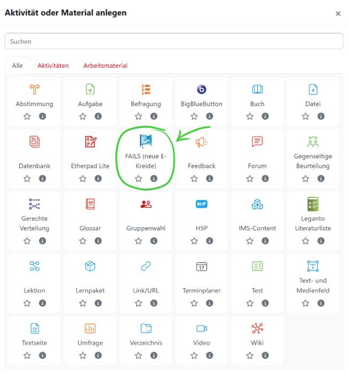The width and height of the screenshot is (348, 374).
Task: Select the Abstimmung activity icon
Action: pos(34,89)
